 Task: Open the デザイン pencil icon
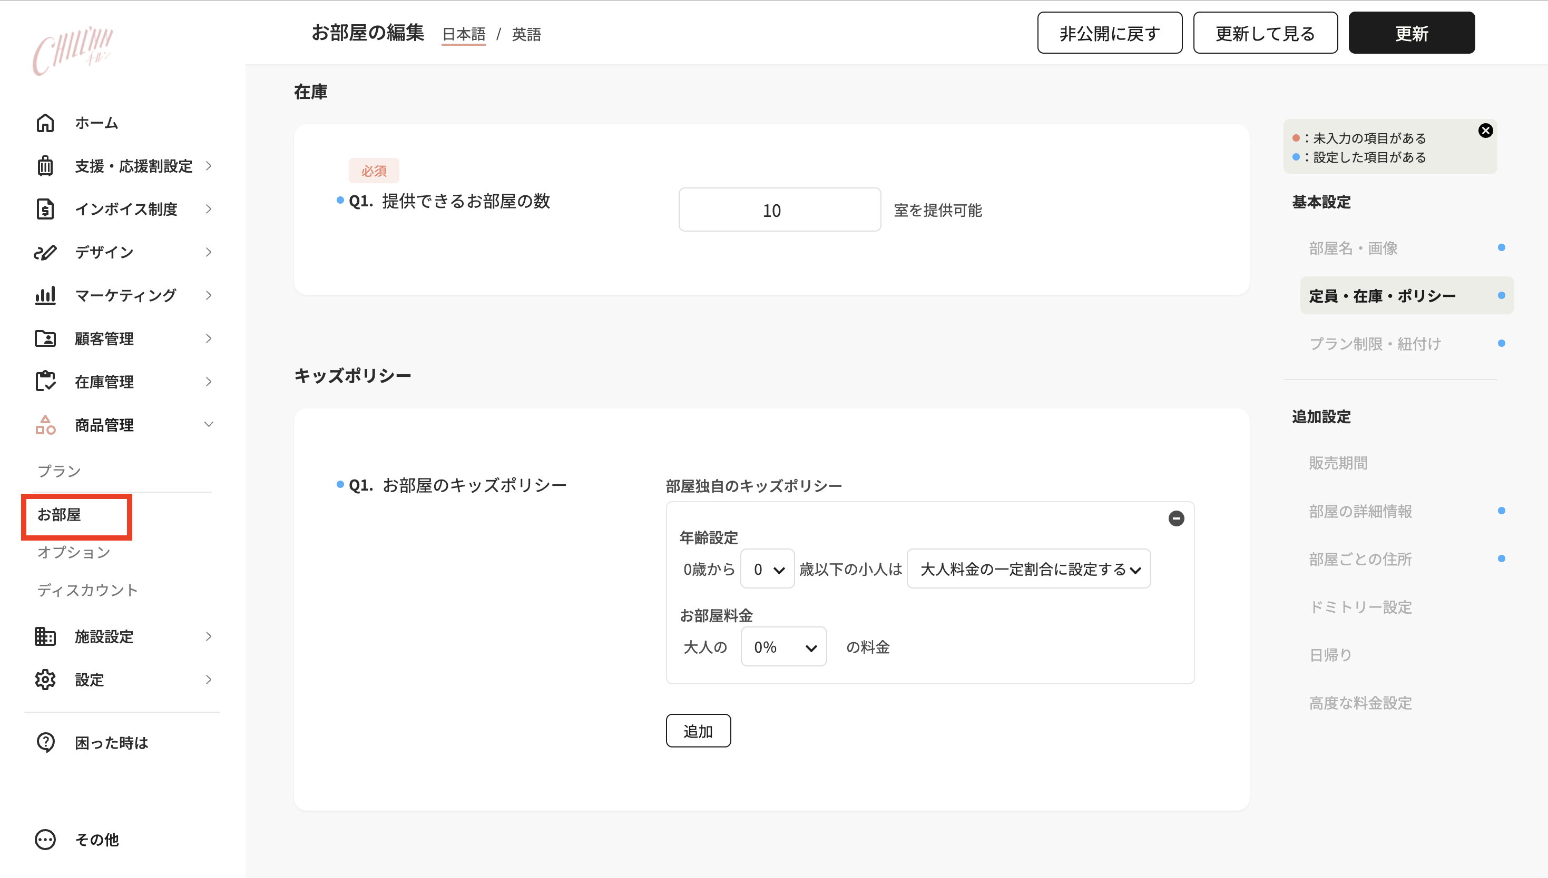click(x=45, y=252)
